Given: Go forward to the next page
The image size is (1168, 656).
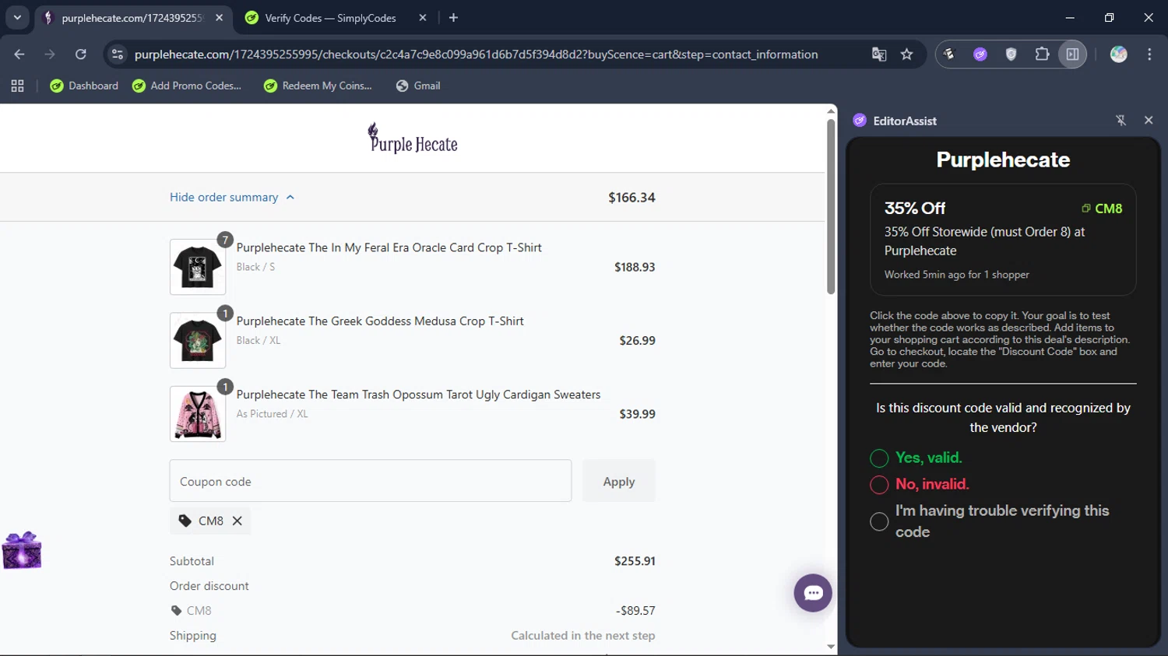Looking at the screenshot, I should click(x=50, y=54).
